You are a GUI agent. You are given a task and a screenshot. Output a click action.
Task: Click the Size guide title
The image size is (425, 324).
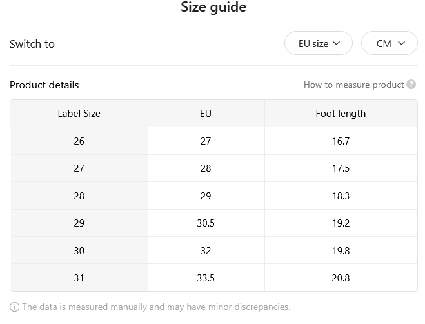point(213,7)
